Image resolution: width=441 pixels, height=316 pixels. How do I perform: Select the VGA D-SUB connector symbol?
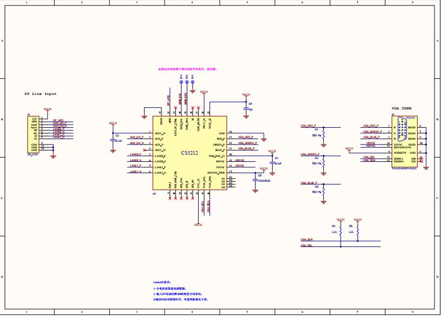coord(404,142)
